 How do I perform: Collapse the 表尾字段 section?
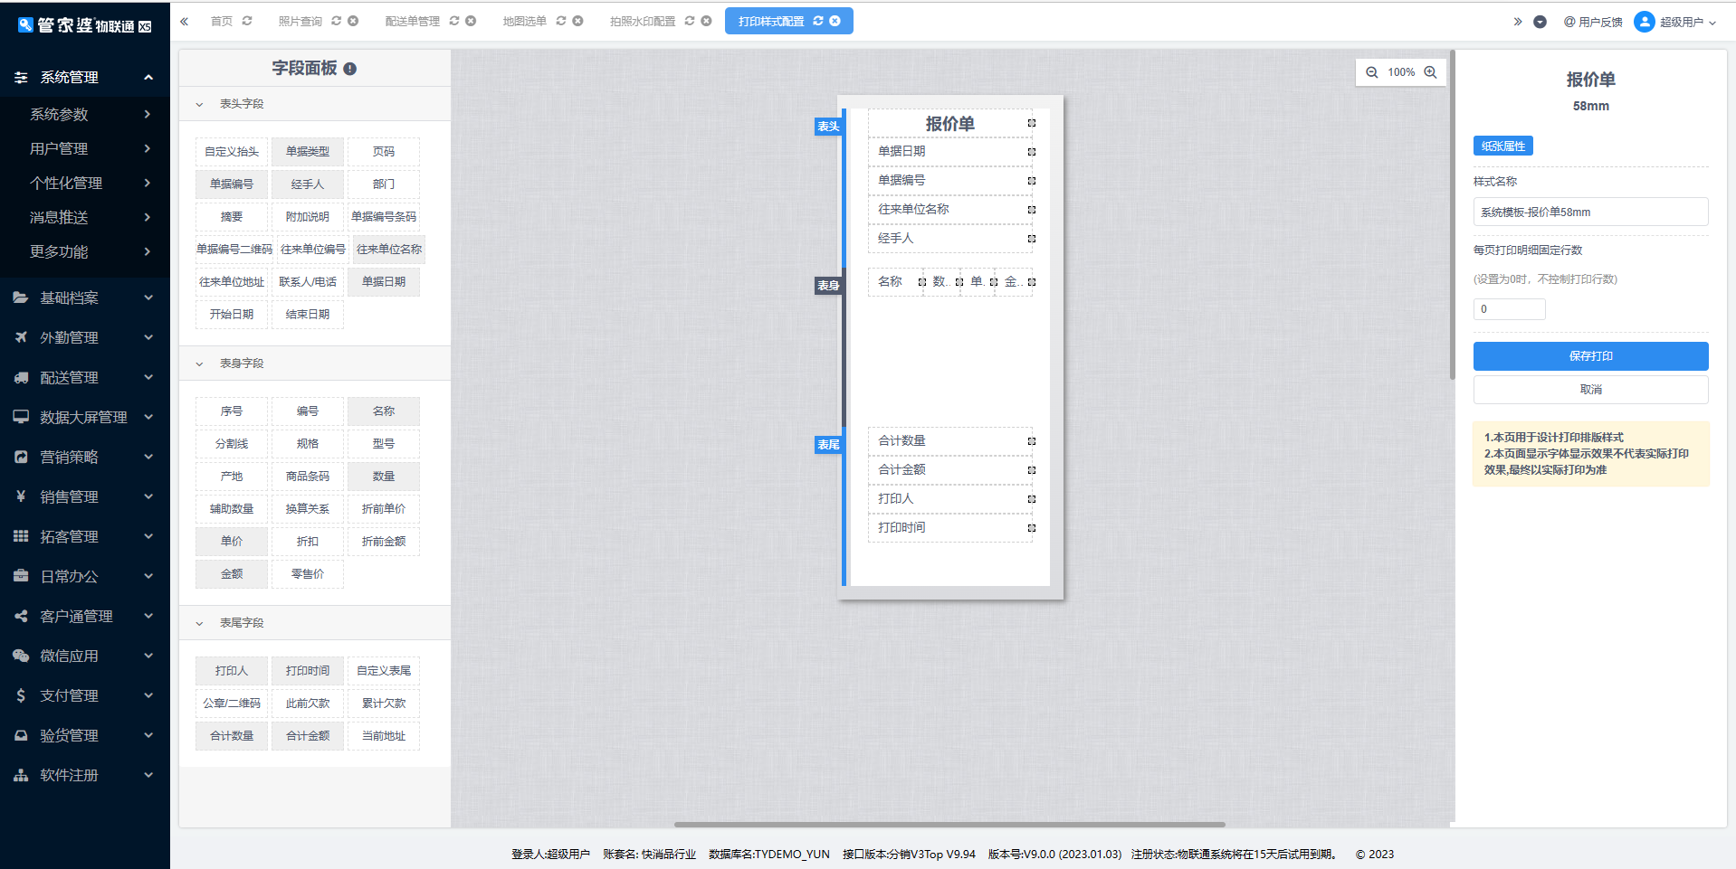[199, 623]
